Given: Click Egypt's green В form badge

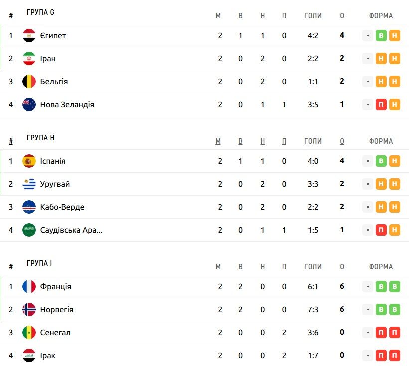Looking at the screenshot, I should 381,35.
